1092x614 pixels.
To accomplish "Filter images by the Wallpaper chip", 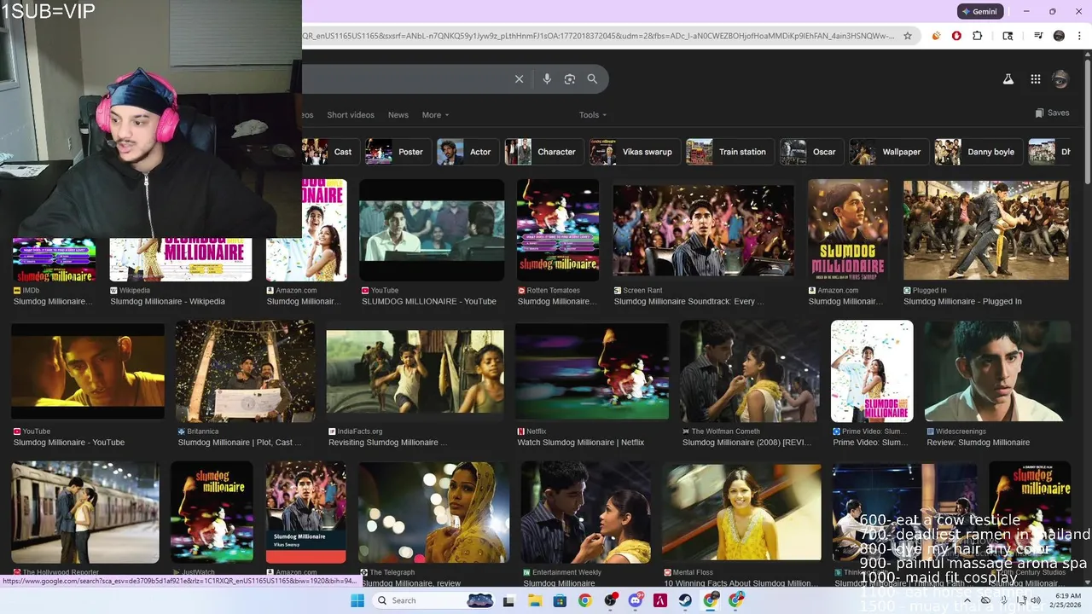I will (888, 152).
